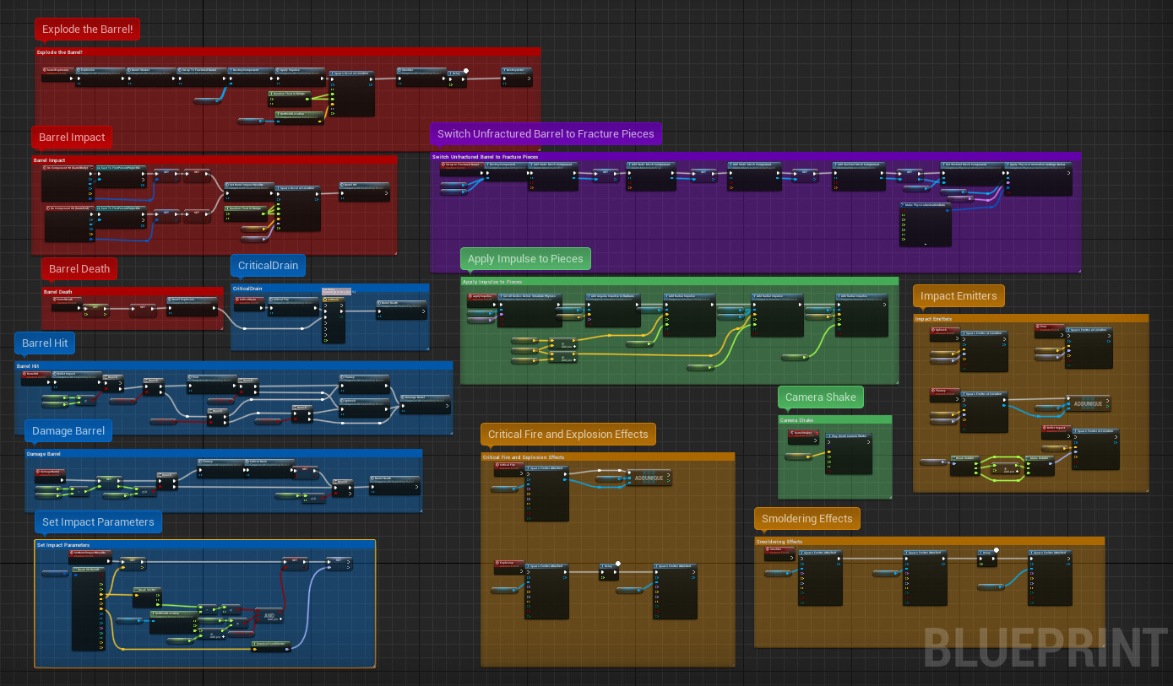Select the Random Float in Range node
This screenshot has height=686, width=1173.
[289, 94]
